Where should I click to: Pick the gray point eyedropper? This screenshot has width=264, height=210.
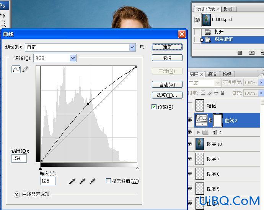82,181
